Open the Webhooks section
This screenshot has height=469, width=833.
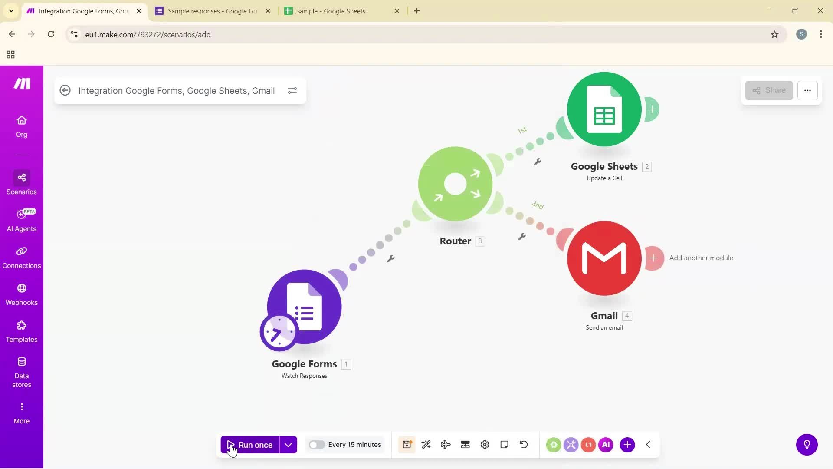pos(21,294)
